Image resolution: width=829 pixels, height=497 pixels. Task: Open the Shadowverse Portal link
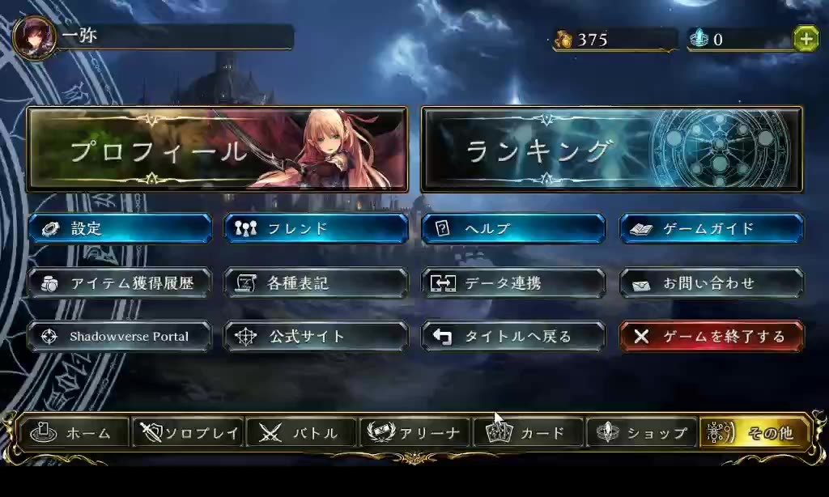[x=120, y=336]
